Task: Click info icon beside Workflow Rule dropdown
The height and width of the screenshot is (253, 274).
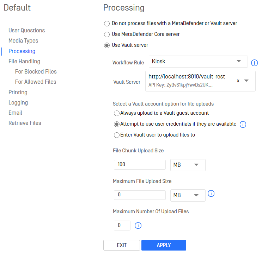Action: tap(254, 63)
